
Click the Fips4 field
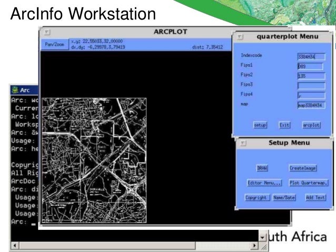311,96
